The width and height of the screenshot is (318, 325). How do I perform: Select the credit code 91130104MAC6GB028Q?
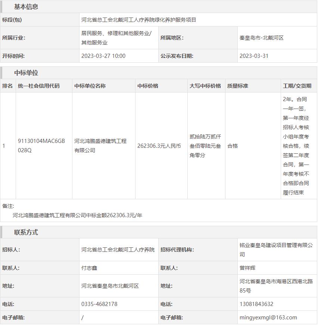[41, 146]
